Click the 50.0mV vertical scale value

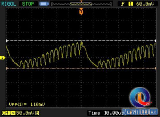point(25,113)
